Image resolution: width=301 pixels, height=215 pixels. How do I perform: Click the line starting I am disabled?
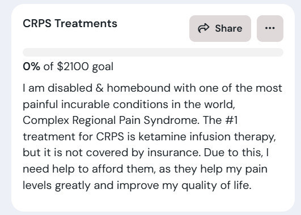(x=152, y=88)
